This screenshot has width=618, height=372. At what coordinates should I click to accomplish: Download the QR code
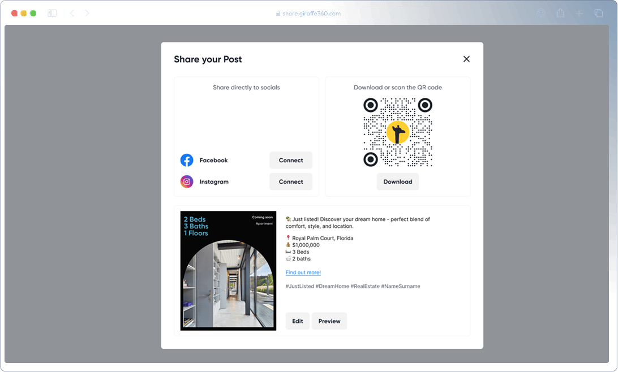pyautogui.click(x=397, y=182)
